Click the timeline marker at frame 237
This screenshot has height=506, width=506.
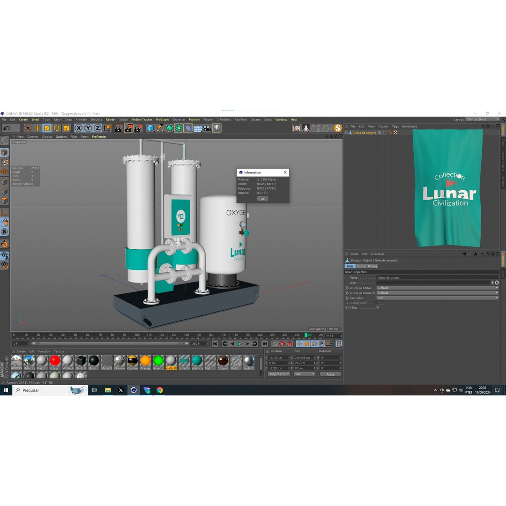click(x=306, y=335)
